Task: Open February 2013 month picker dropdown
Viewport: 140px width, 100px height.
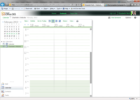Action: (19, 22)
